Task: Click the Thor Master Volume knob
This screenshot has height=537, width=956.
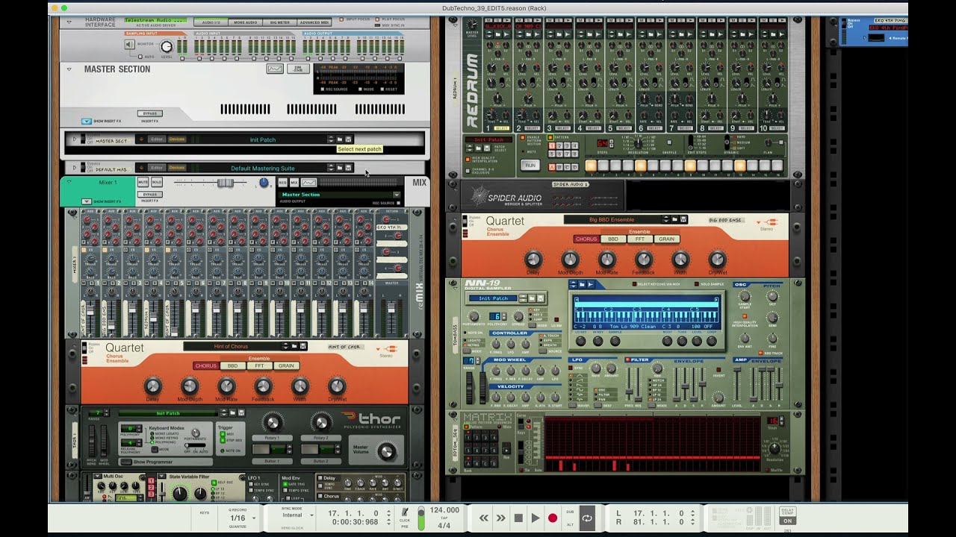Action: tap(386, 451)
